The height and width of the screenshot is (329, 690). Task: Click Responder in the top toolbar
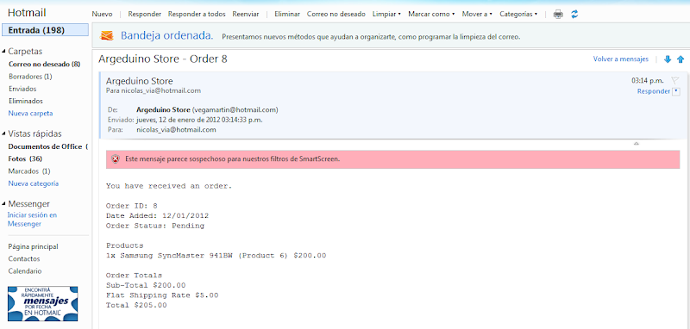[144, 14]
